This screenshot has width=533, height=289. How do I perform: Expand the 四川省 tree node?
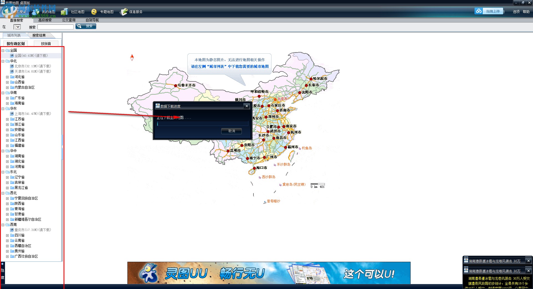click(7, 235)
